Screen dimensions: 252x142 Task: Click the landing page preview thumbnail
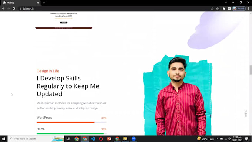64,20
